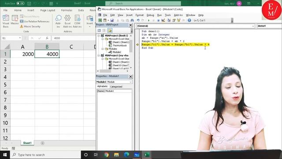Run the macro with green play icon
This screenshot has height=159, width=282.
pyautogui.click(x=148, y=20)
